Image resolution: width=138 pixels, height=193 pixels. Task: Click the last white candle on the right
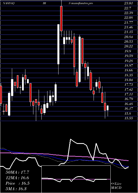click(108, 108)
